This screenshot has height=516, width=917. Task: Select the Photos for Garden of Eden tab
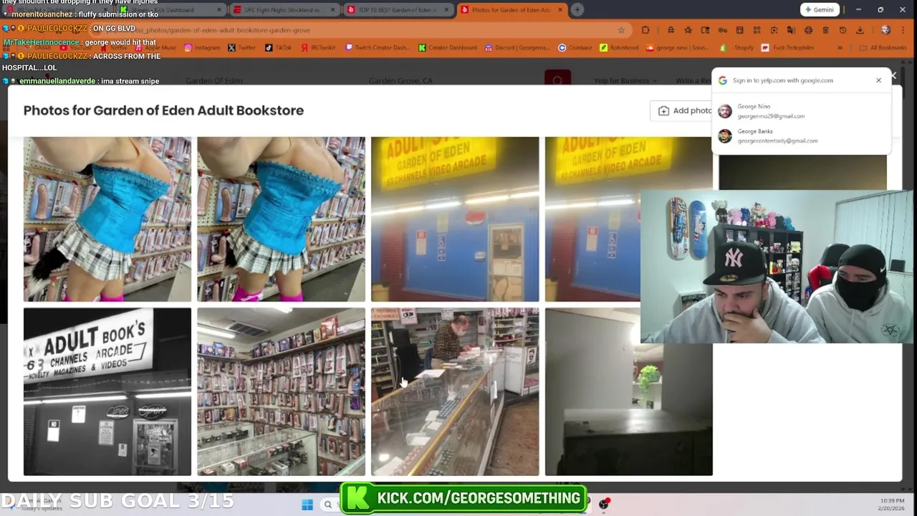(x=511, y=10)
